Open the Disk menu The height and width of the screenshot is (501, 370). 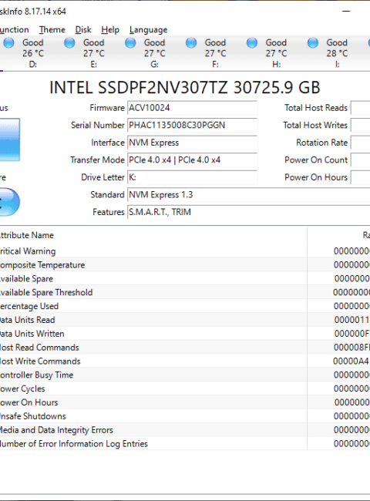83,30
